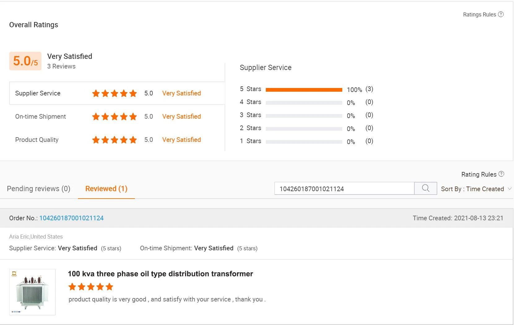The width and height of the screenshot is (514, 325).
Task: Click Product Quality star rating icons
Action: pos(114,140)
